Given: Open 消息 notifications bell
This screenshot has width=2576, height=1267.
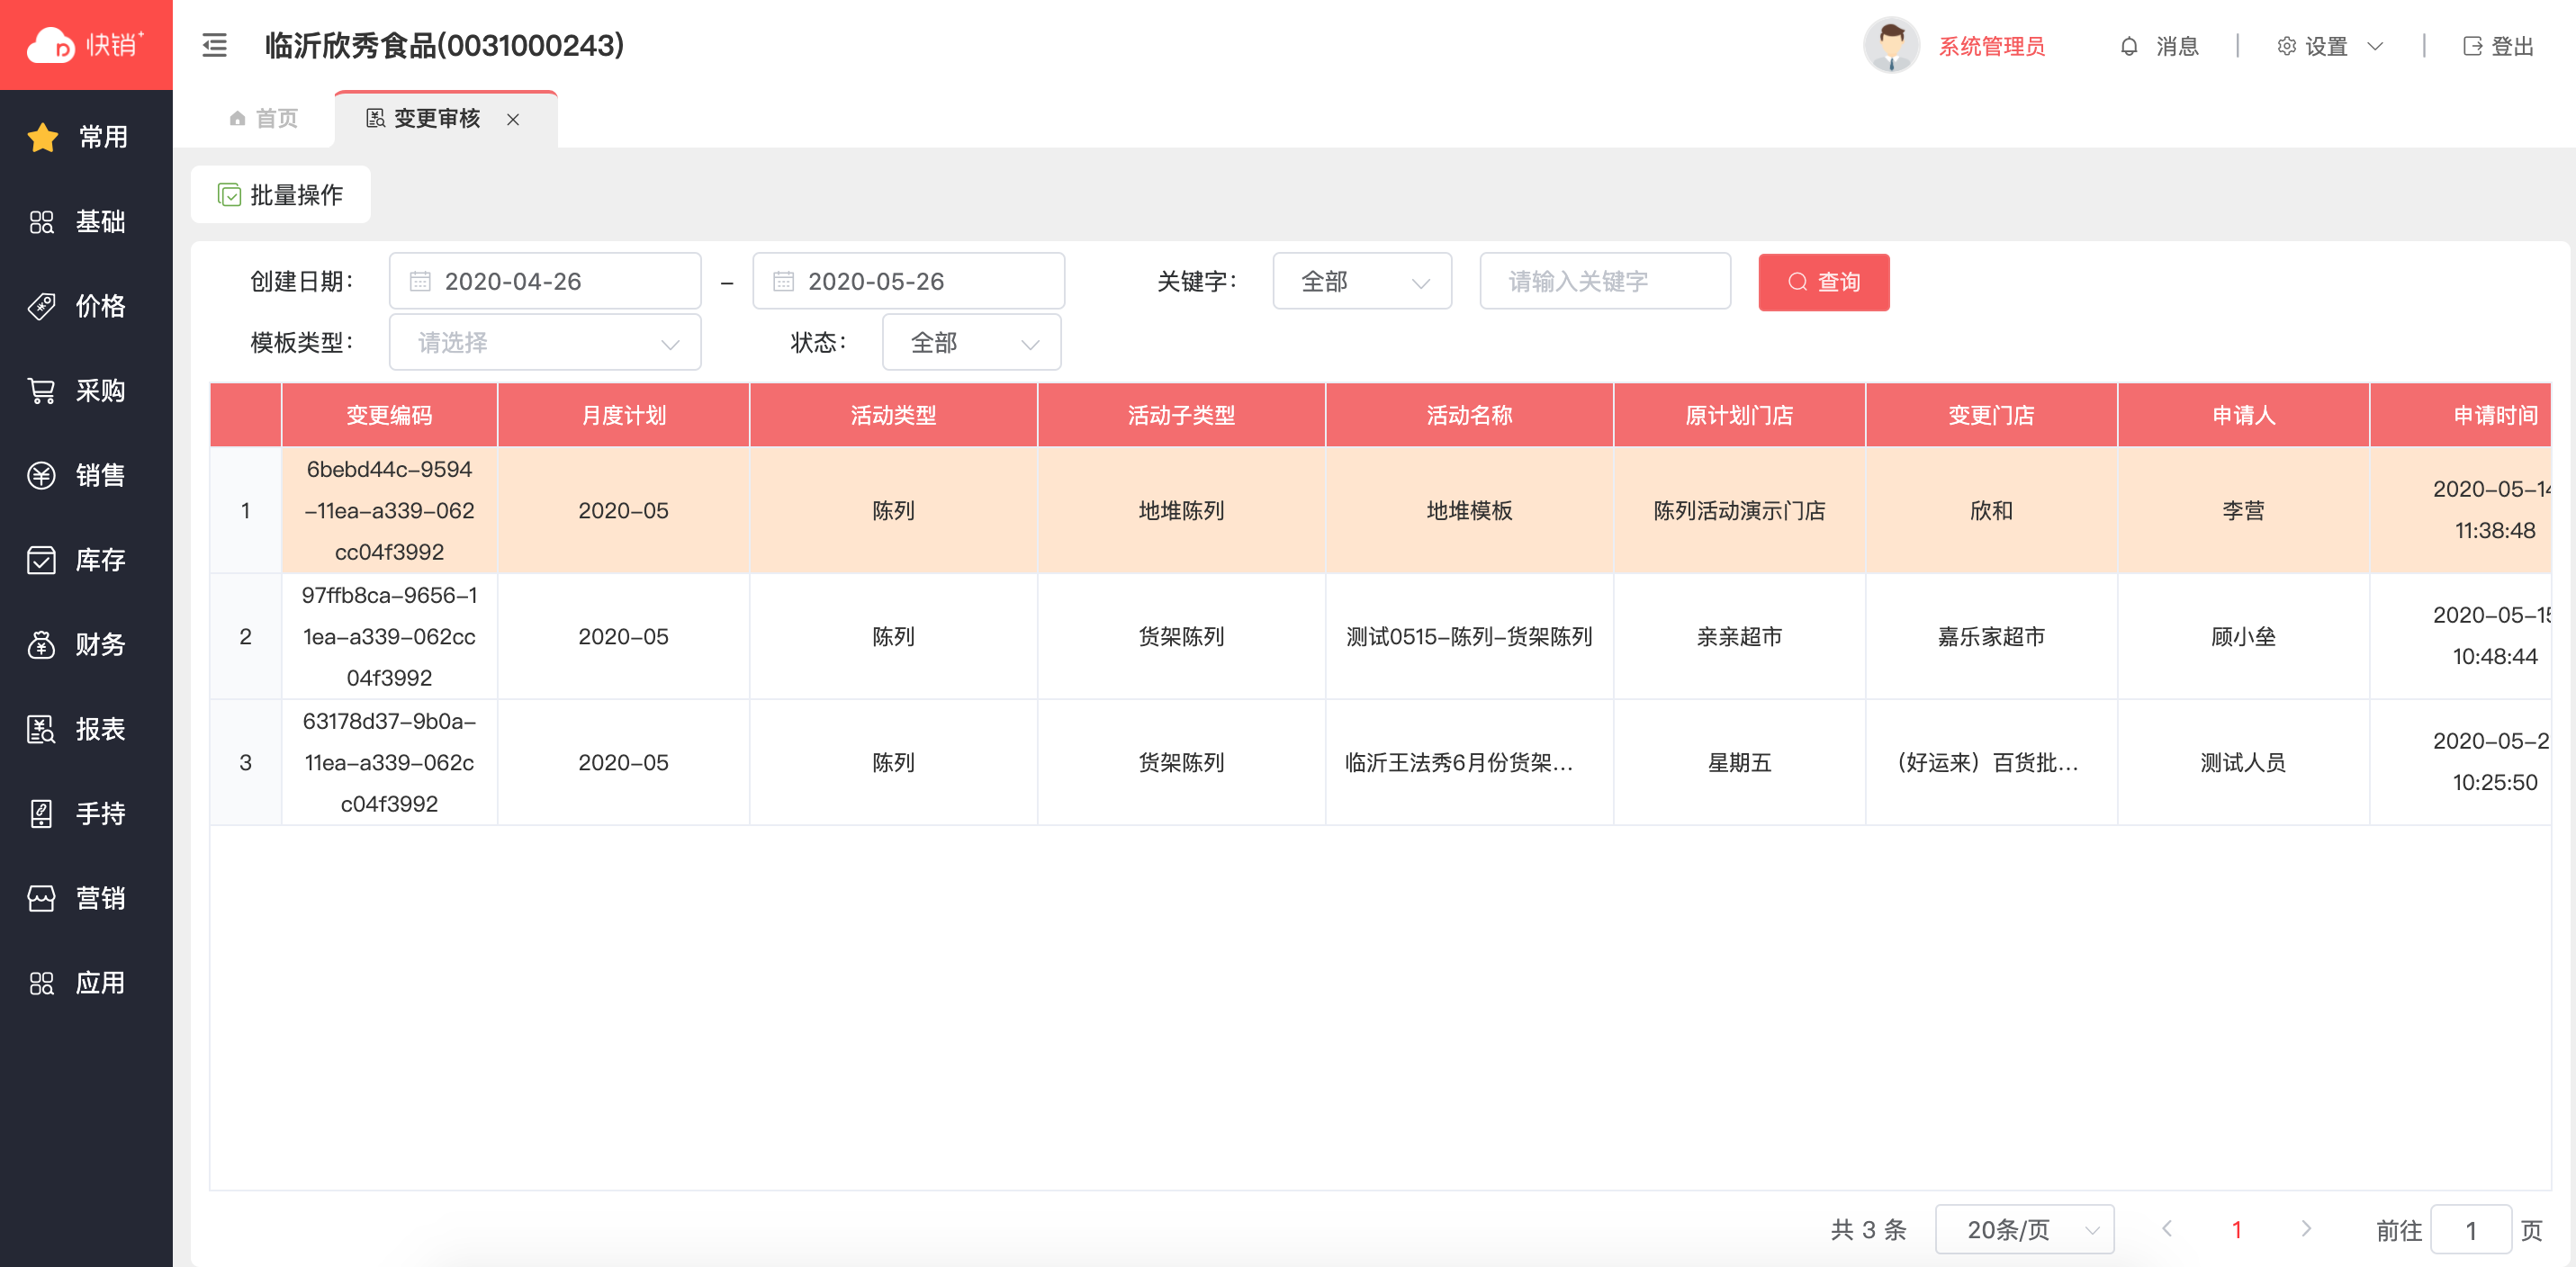Looking at the screenshot, I should click(2158, 46).
